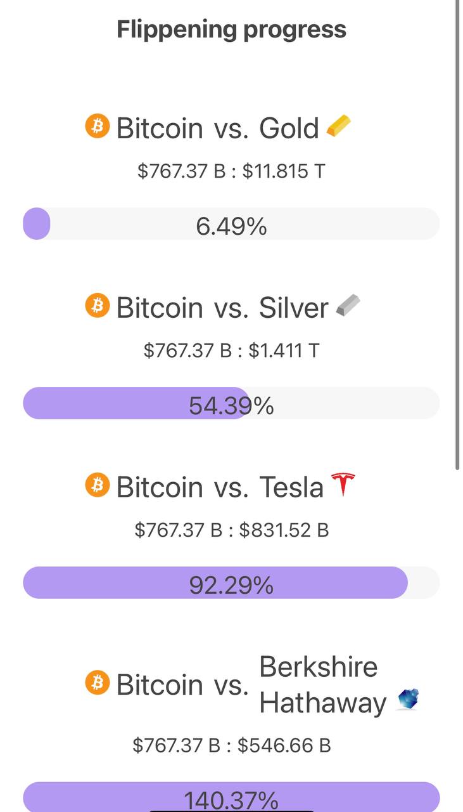This screenshot has height=812, width=463.
Task: Click the vertical scrollbar on right edge
Action: [457, 235]
